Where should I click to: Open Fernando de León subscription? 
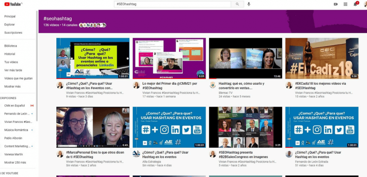pyautogui.click(x=17, y=114)
